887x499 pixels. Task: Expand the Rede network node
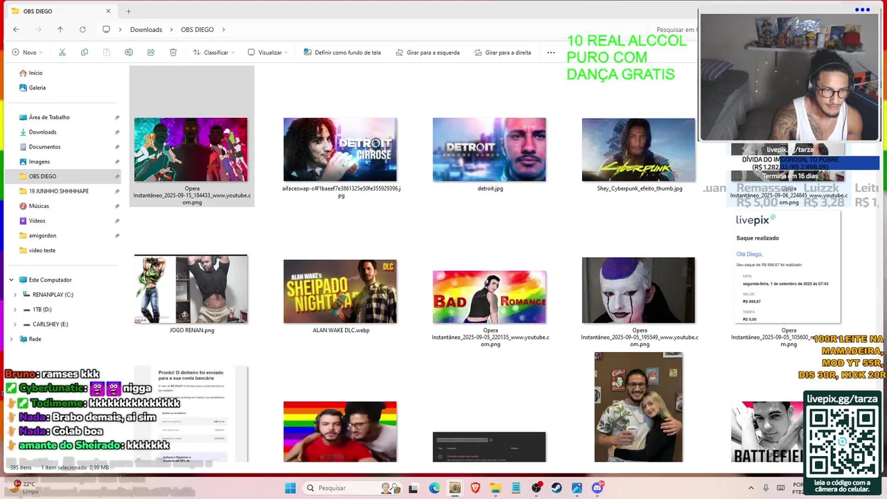pyautogui.click(x=11, y=339)
